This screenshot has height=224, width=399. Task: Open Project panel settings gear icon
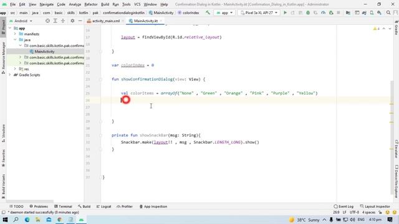72,21
